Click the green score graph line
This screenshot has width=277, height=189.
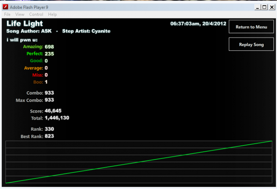138,162
